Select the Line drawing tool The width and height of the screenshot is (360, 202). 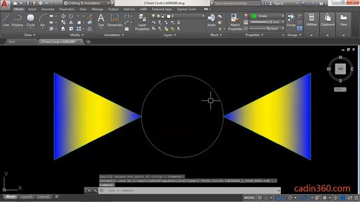click(6, 20)
